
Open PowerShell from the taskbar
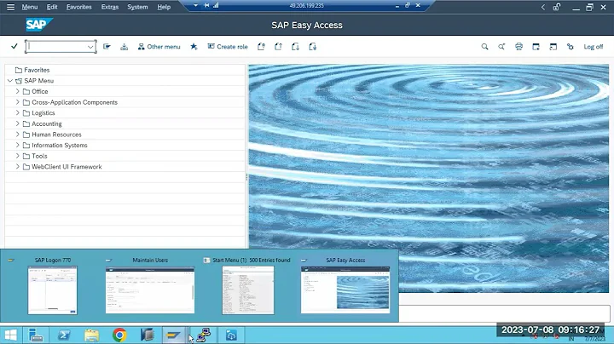pos(64,335)
